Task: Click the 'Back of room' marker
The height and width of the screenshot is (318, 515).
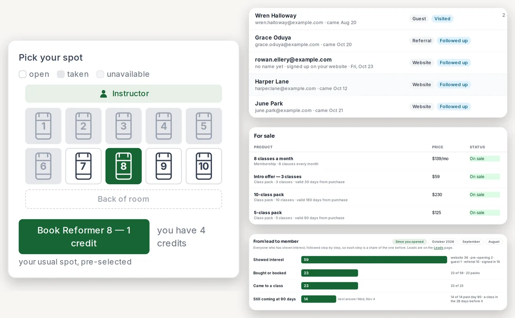Action: 124,199
